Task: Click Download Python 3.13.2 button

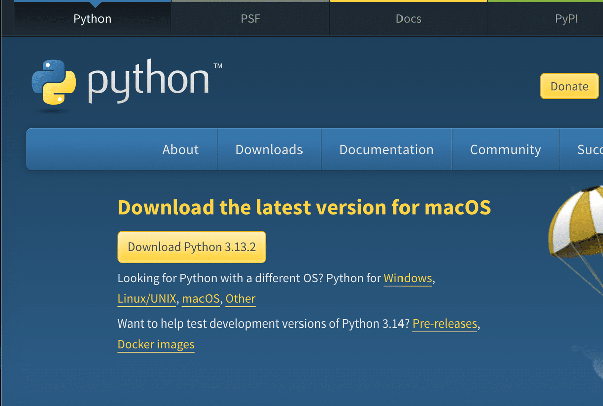Action: coord(191,247)
